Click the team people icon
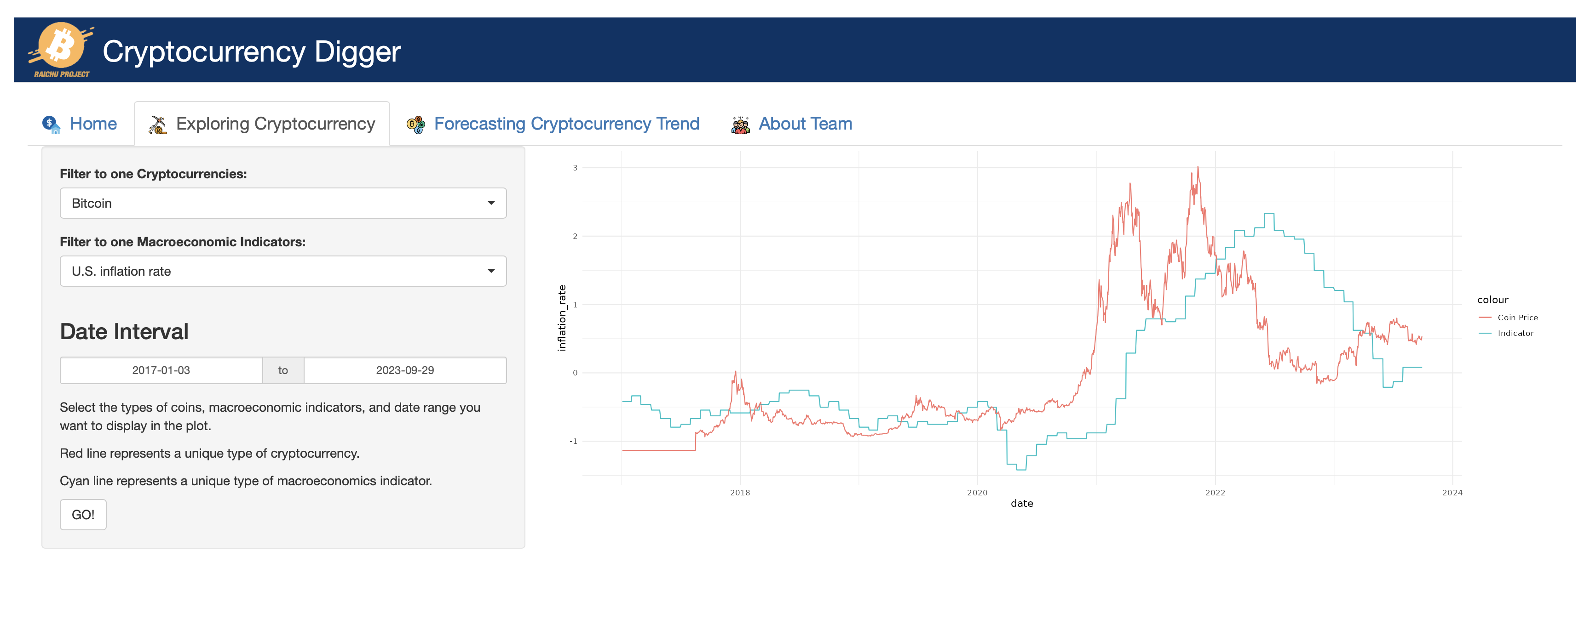 point(740,125)
